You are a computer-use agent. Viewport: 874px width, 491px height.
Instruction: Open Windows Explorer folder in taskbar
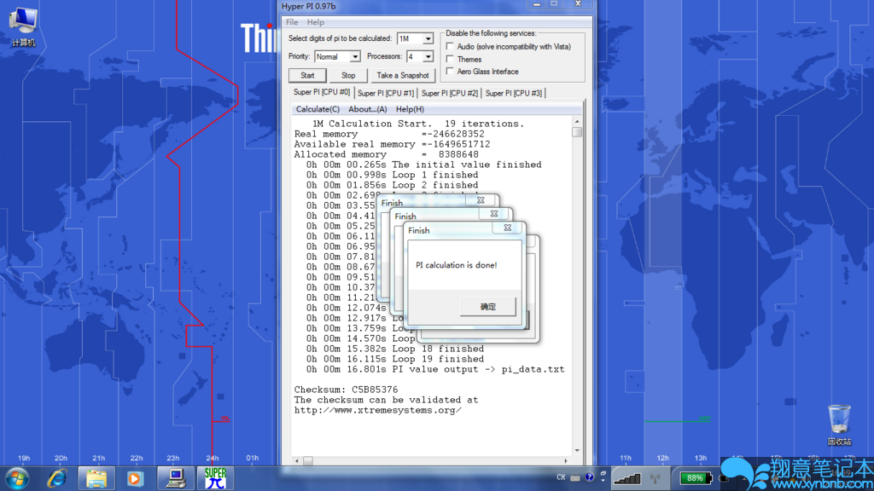pos(96,478)
